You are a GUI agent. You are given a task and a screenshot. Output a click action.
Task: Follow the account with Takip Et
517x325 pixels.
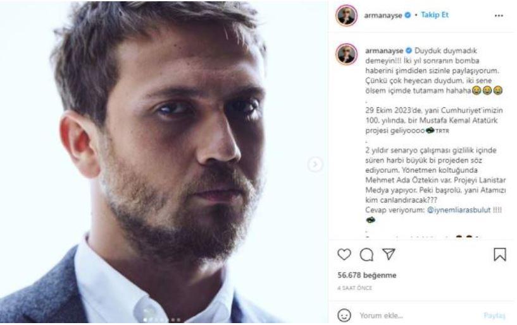pyautogui.click(x=435, y=16)
